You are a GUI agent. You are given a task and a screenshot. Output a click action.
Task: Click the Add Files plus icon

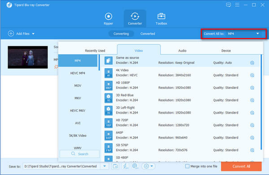11,34
